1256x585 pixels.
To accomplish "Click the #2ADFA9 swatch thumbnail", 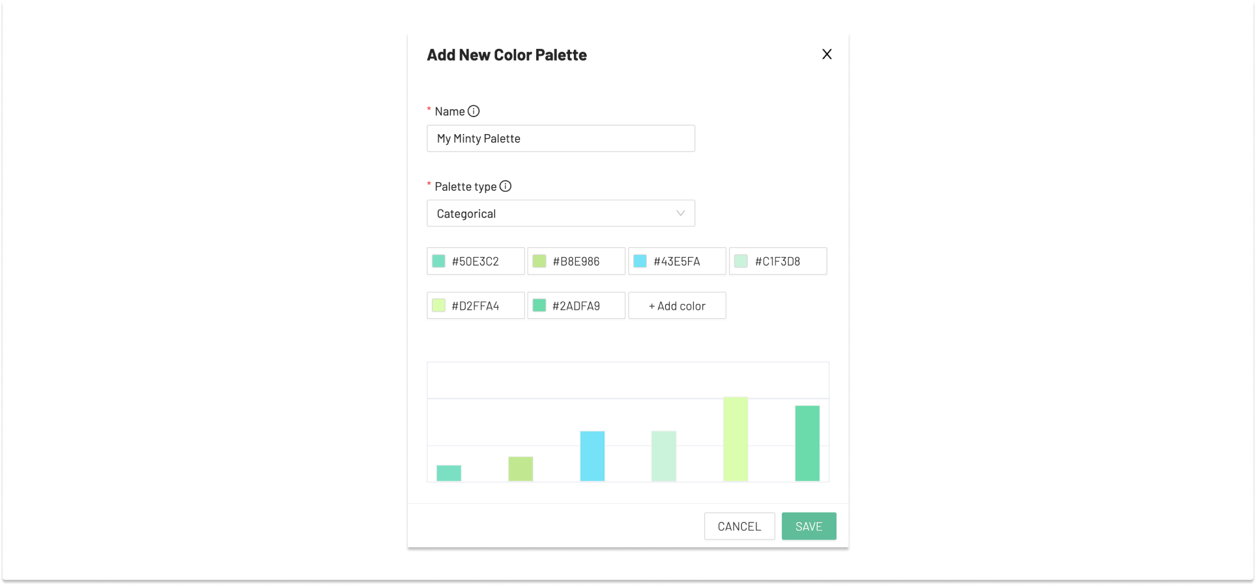I will 539,305.
